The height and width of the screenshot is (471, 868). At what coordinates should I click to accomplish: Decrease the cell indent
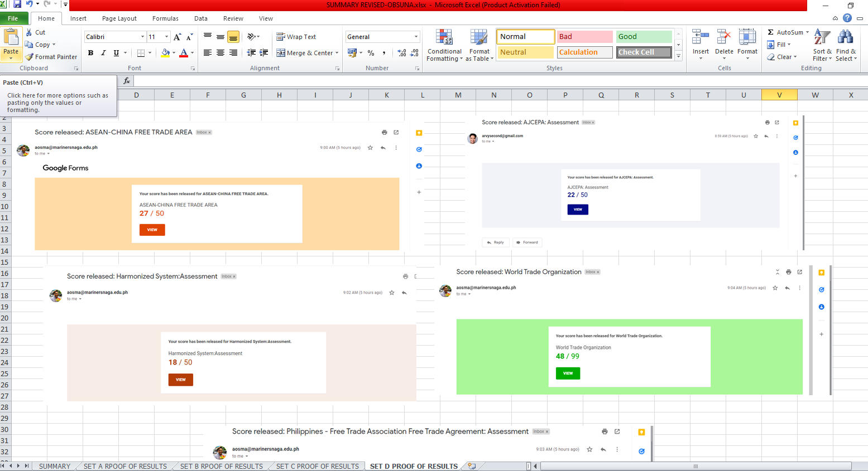coord(251,53)
